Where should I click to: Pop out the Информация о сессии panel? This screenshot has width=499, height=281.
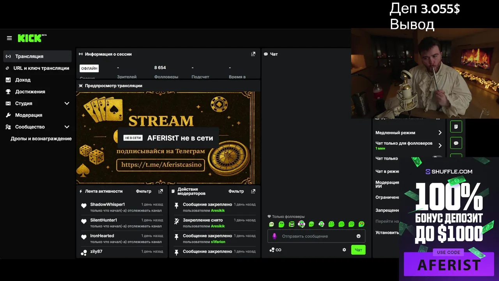[x=253, y=54]
